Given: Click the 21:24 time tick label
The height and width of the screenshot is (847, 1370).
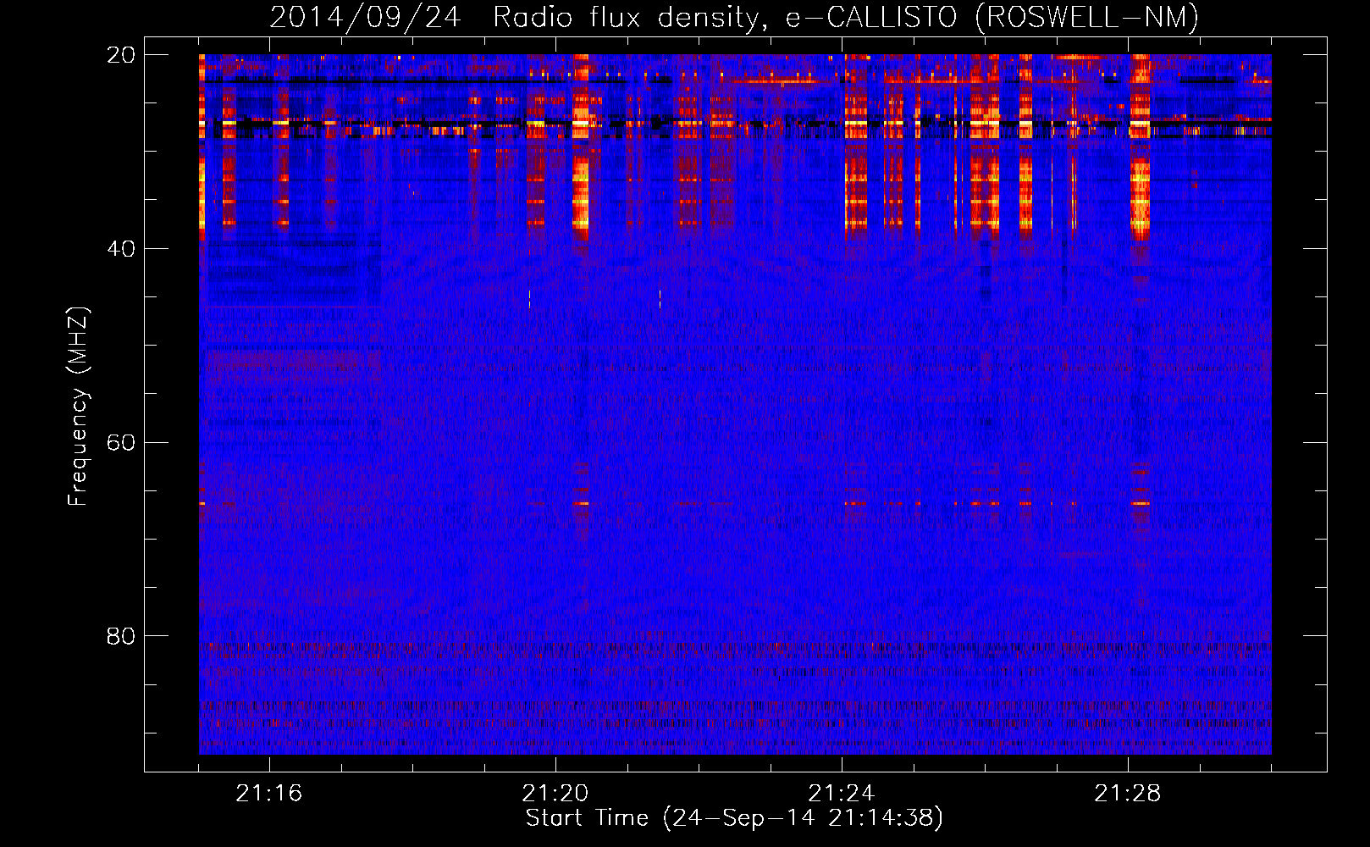Looking at the screenshot, I should (x=842, y=793).
